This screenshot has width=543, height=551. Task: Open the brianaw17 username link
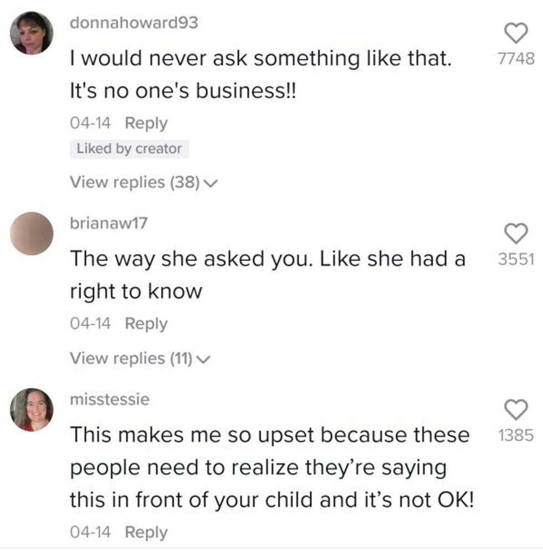(108, 223)
